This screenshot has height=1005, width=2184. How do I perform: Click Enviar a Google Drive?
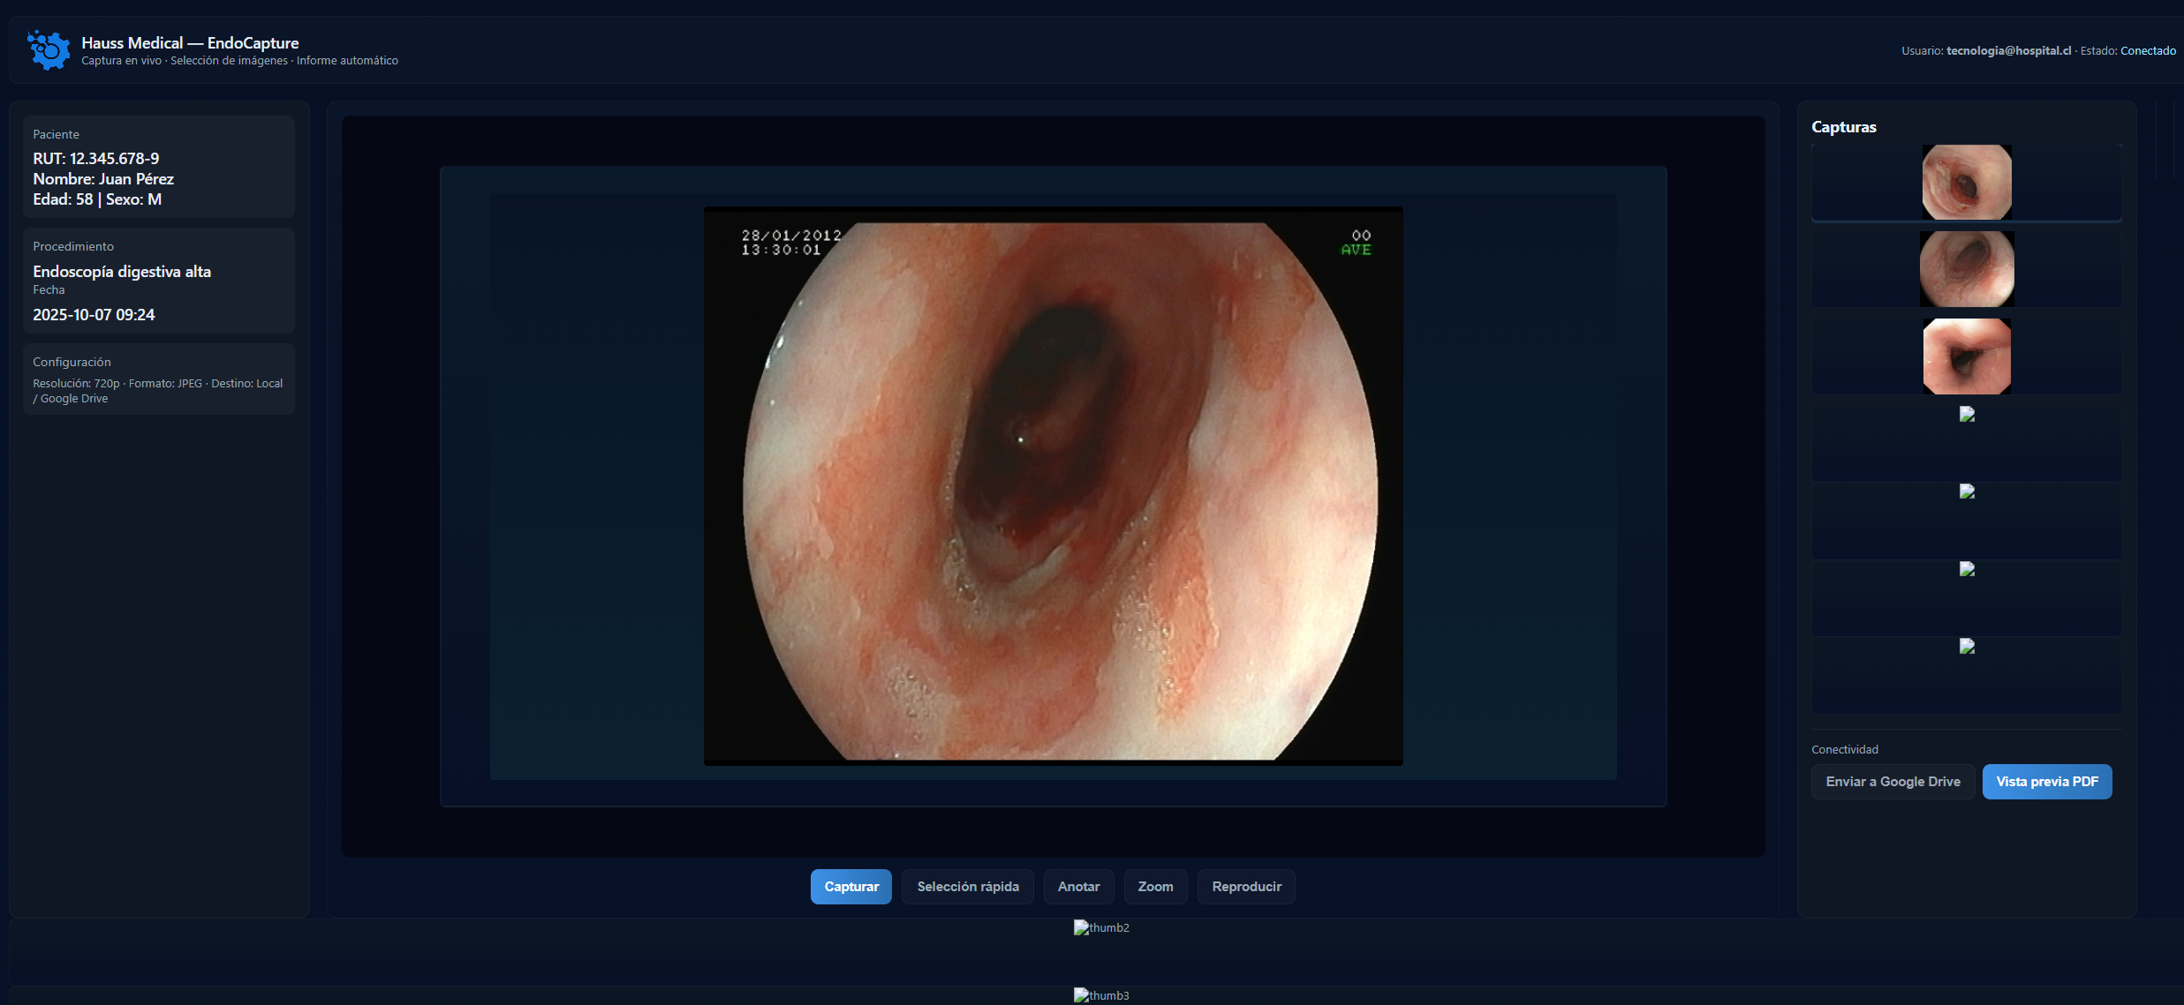click(1892, 781)
